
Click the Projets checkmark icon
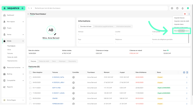[x=4, y=28]
